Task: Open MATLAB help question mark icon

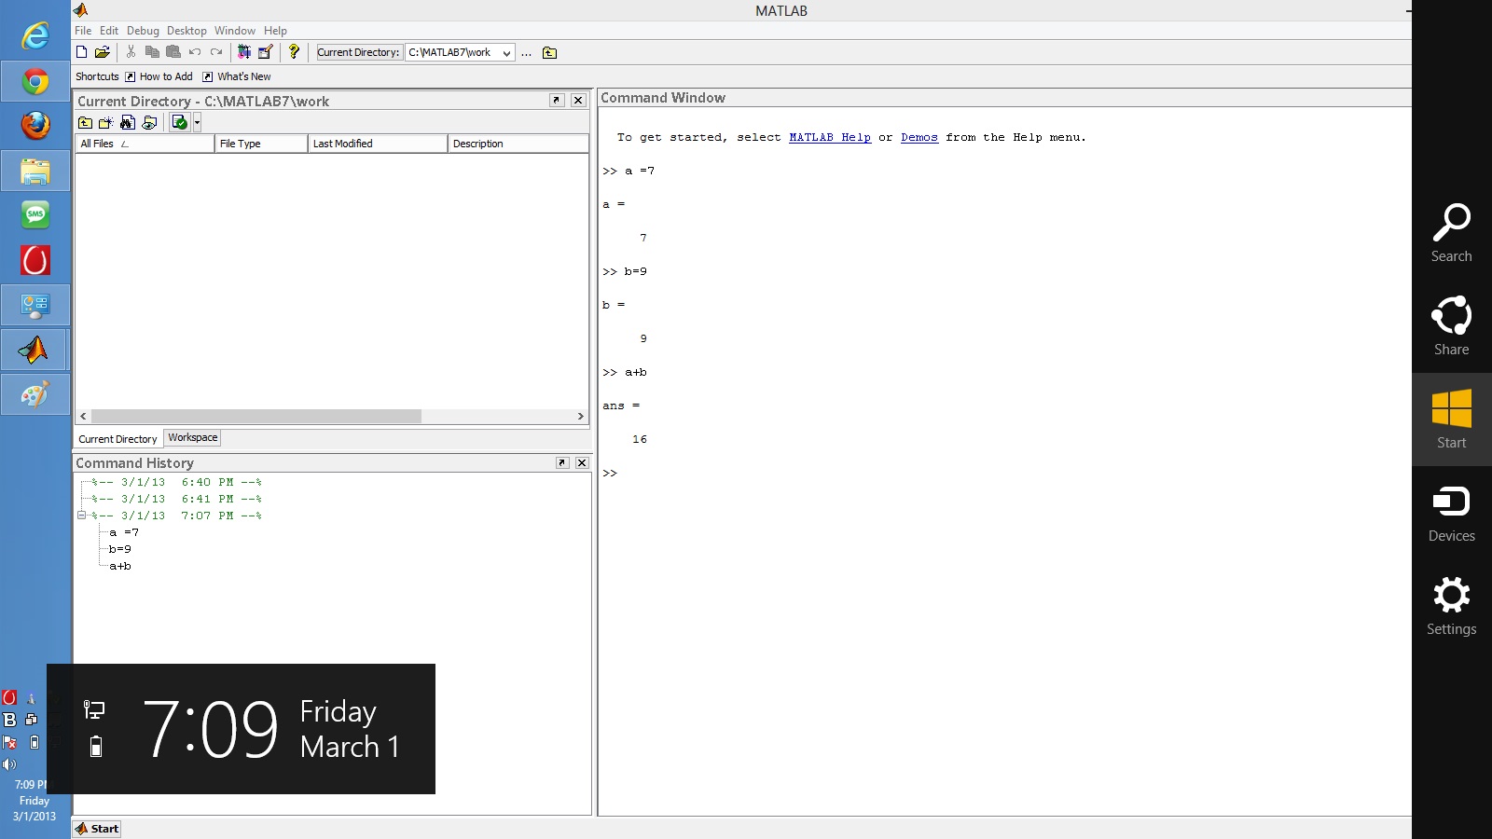Action: pyautogui.click(x=294, y=52)
